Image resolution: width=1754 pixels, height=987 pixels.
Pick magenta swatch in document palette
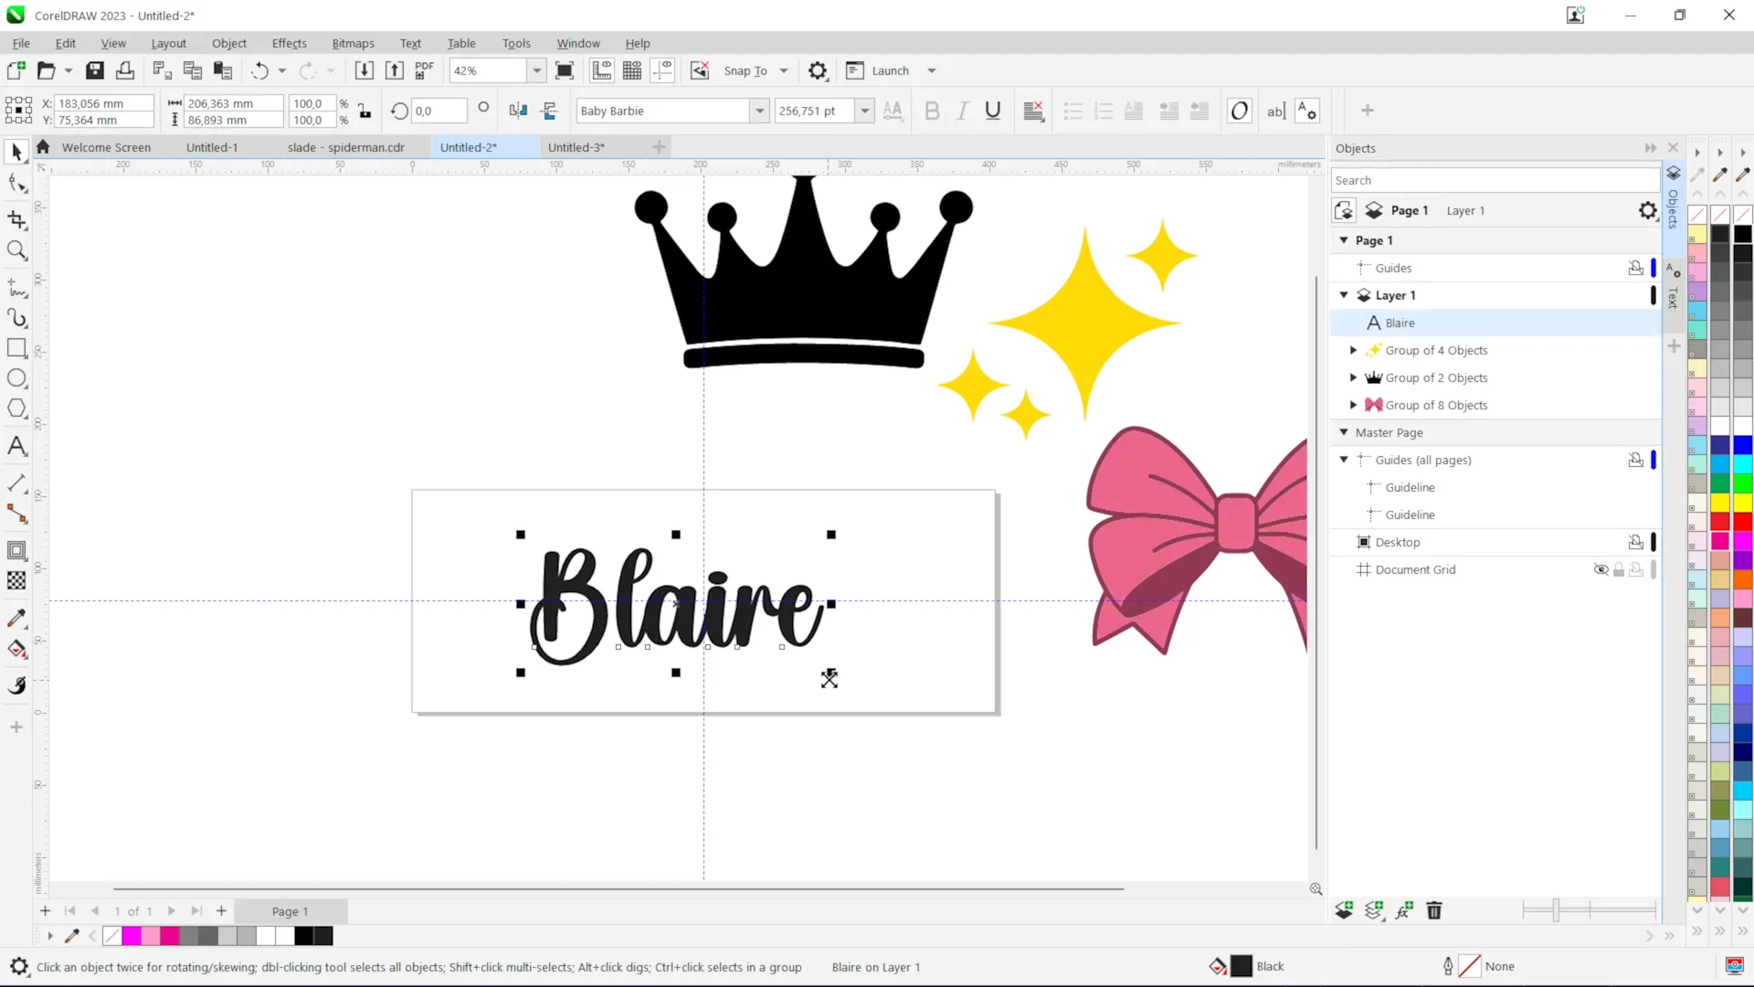pyautogui.click(x=131, y=936)
